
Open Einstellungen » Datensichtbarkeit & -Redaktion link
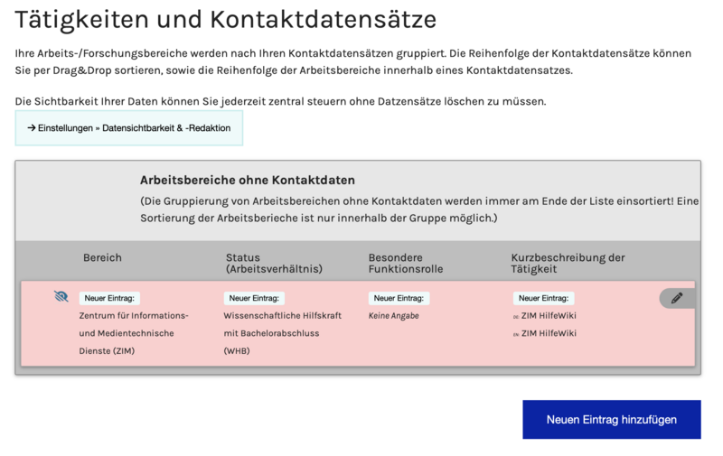(128, 128)
